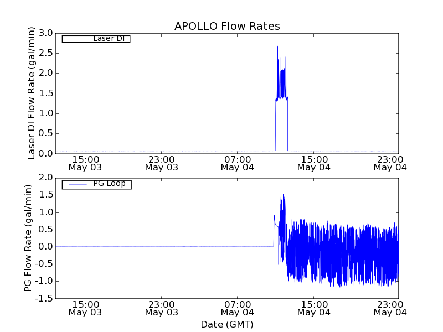Viewport: 443px width, 332px height.
Task: Click the -1.0 tick on PG Flow axis
Action: click(x=44, y=281)
